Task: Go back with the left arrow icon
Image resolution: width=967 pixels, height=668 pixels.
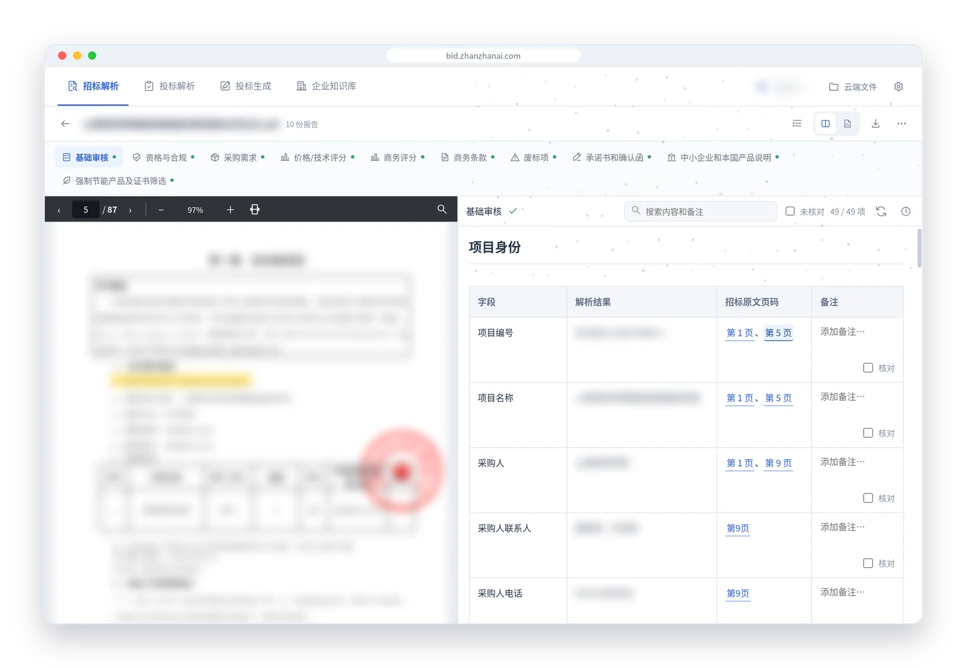Action: click(x=65, y=124)
